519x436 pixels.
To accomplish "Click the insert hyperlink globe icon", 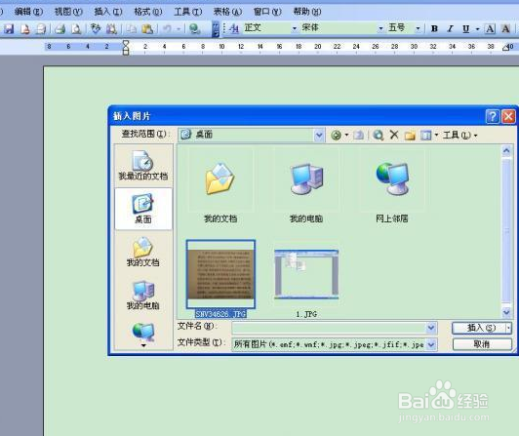I will pyautogui.click(x=195, y=29).
